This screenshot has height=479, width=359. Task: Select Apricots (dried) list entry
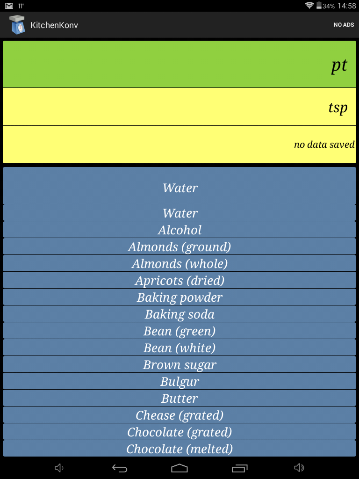179,280
